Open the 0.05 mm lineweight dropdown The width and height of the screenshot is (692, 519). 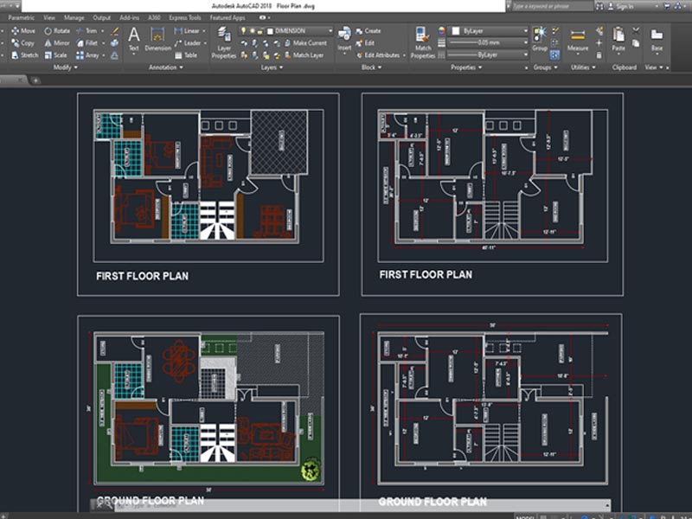(489, 42)
